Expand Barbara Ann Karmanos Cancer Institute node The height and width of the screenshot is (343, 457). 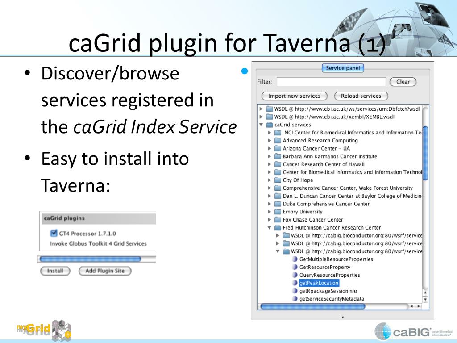tap(270, 156)
